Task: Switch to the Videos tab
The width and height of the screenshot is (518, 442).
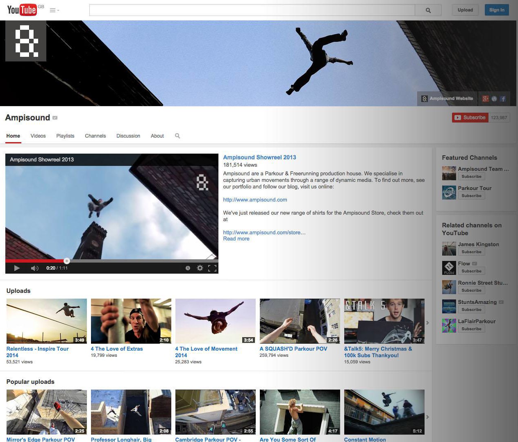Action: (38, 136)
